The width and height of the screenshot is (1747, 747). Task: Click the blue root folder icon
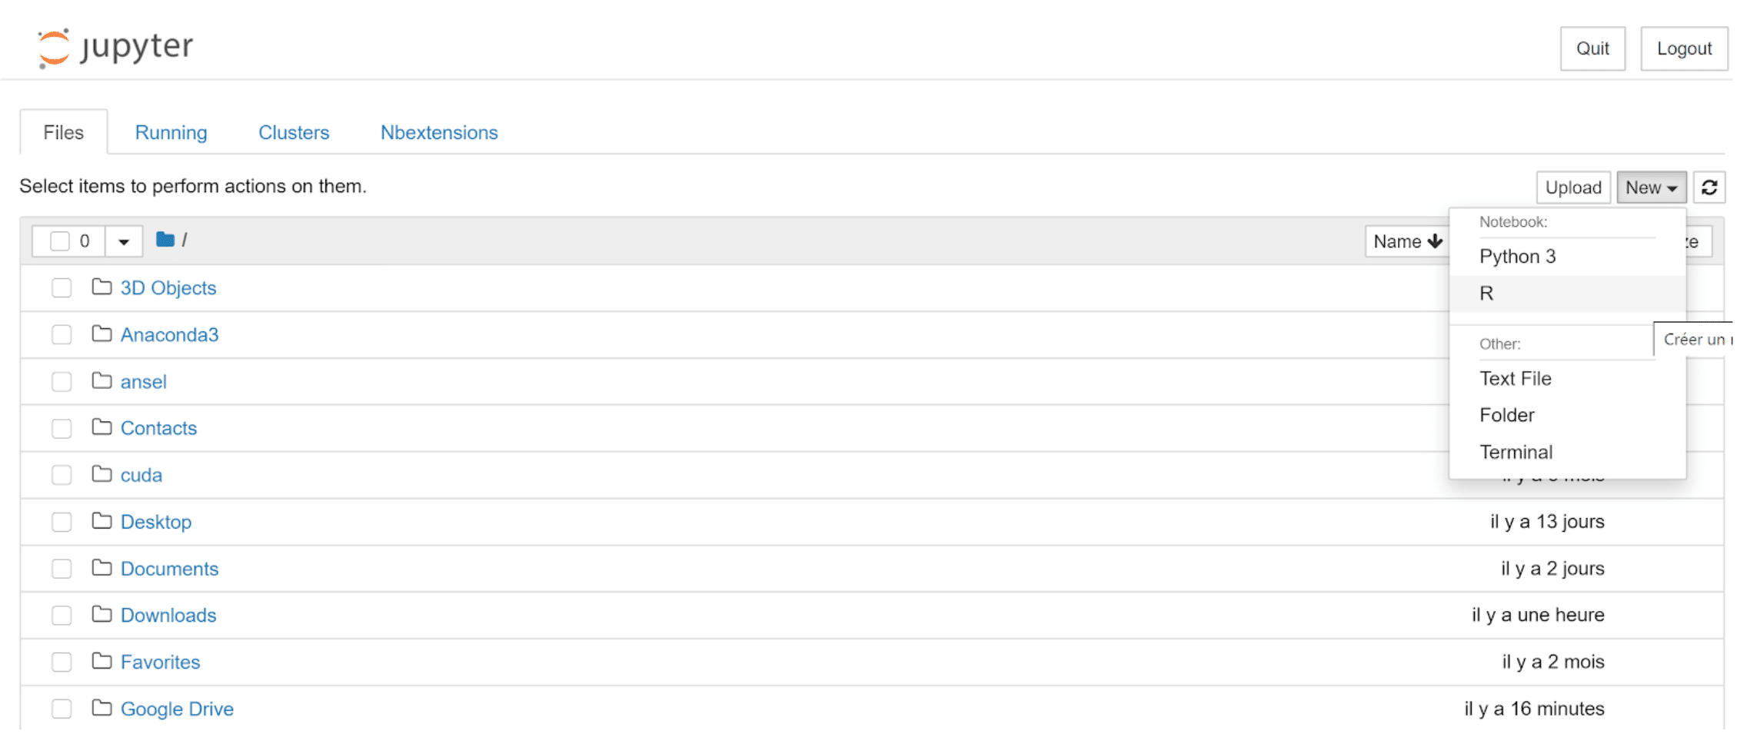(x=165, y=240)
